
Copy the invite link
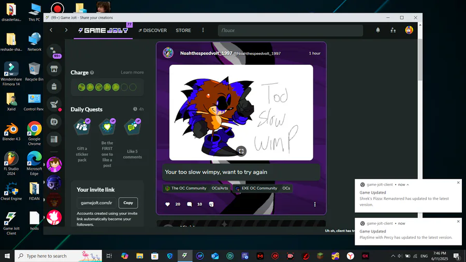128,202
